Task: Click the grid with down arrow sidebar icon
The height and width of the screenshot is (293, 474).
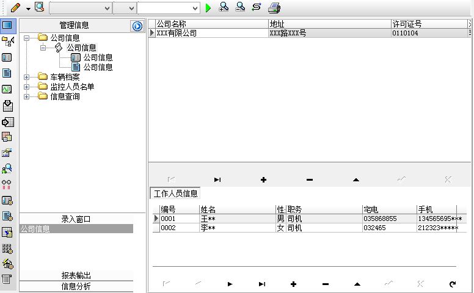Action: pos(7,106)
